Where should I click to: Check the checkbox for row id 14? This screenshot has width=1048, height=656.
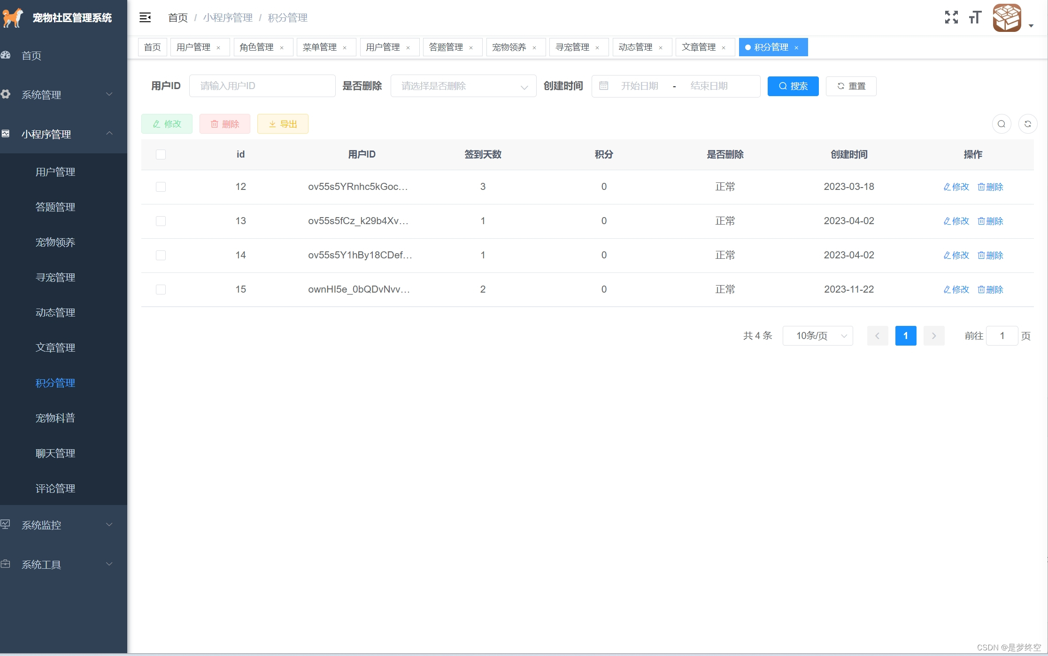tap(161, 255)
